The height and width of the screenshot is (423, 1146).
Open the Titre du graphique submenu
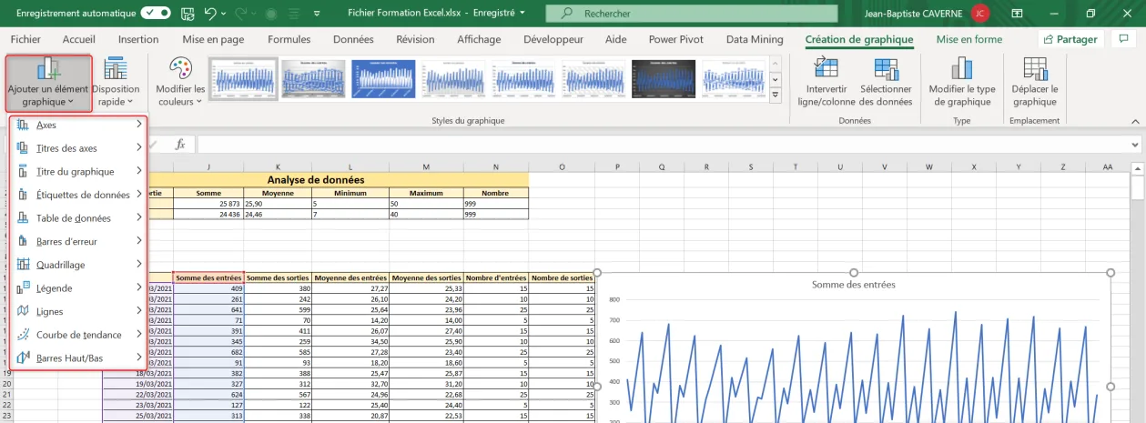[77, 171]
